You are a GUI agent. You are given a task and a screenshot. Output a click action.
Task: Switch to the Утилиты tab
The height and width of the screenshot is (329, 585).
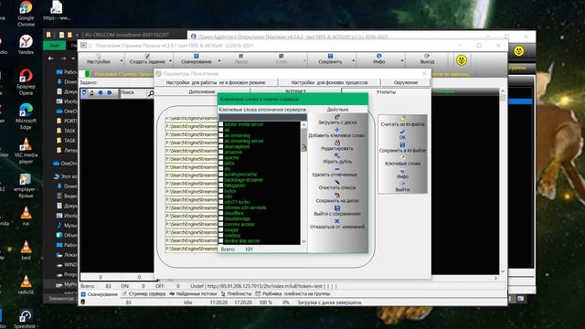click(x=386, y=91)
